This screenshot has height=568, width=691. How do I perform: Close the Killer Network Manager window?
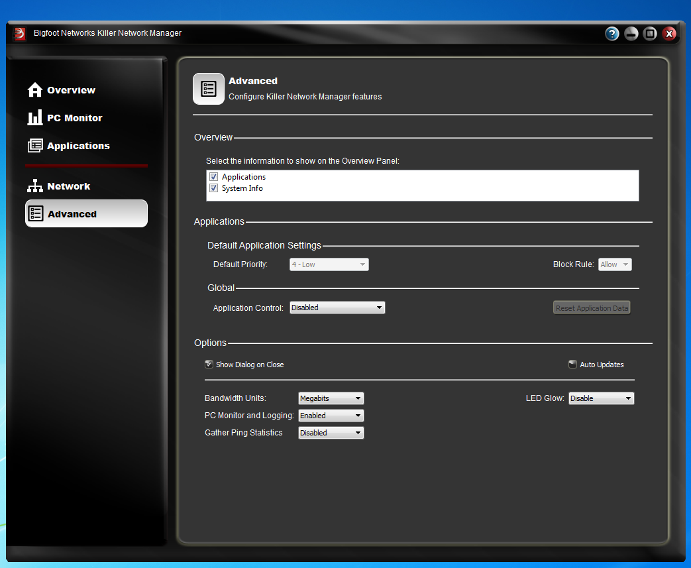click(669, 34)
